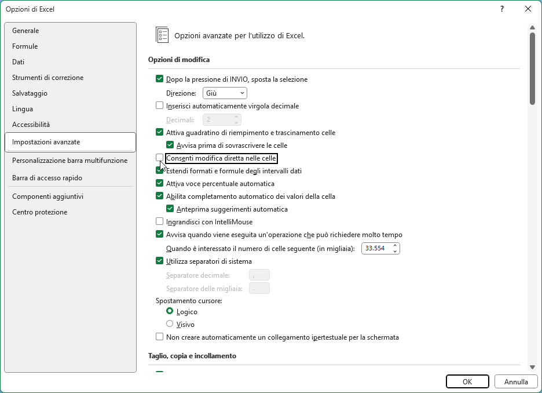This screenshot has width=542, height=393.
Task: Click the Annulla button
Action: point(516,381)
